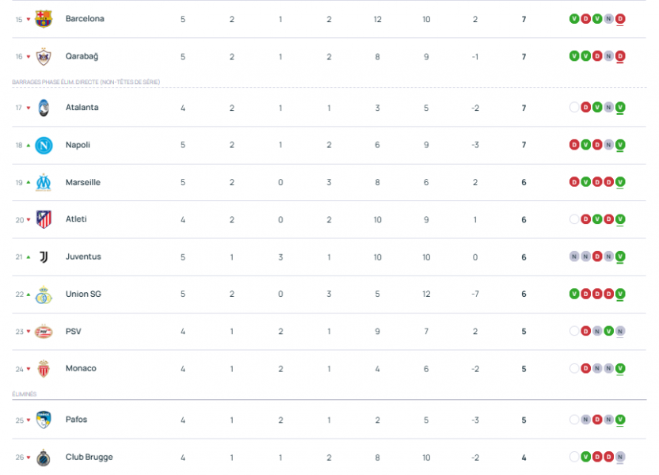The height and width of the screenshot is (475, 659).
Task: Click the Qarabağ team badge
Action: coord(42,56)
